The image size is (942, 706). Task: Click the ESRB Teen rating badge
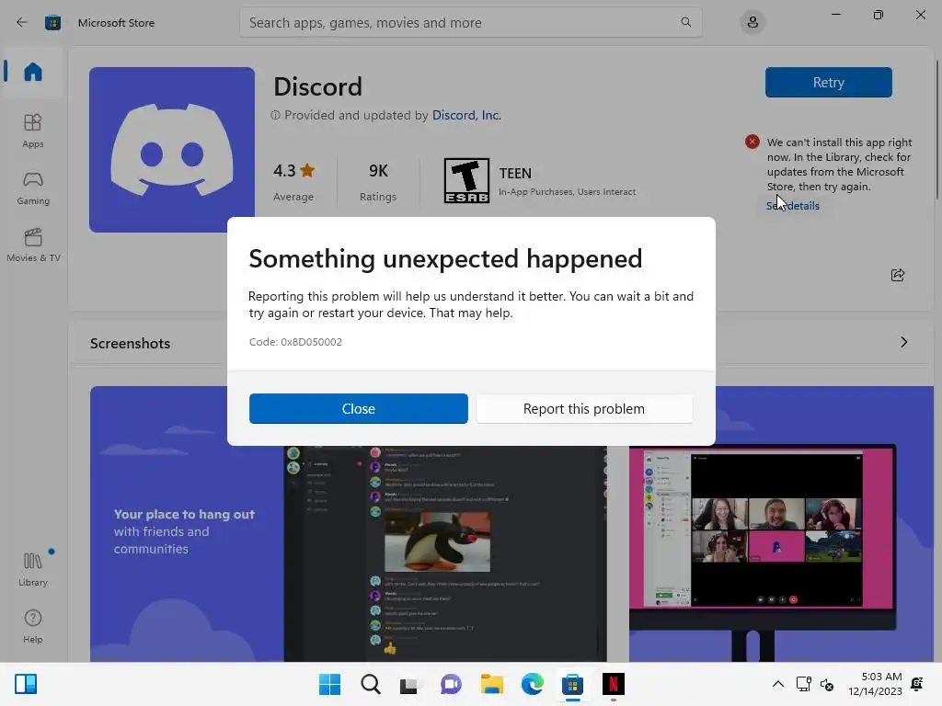pos(466,180)
